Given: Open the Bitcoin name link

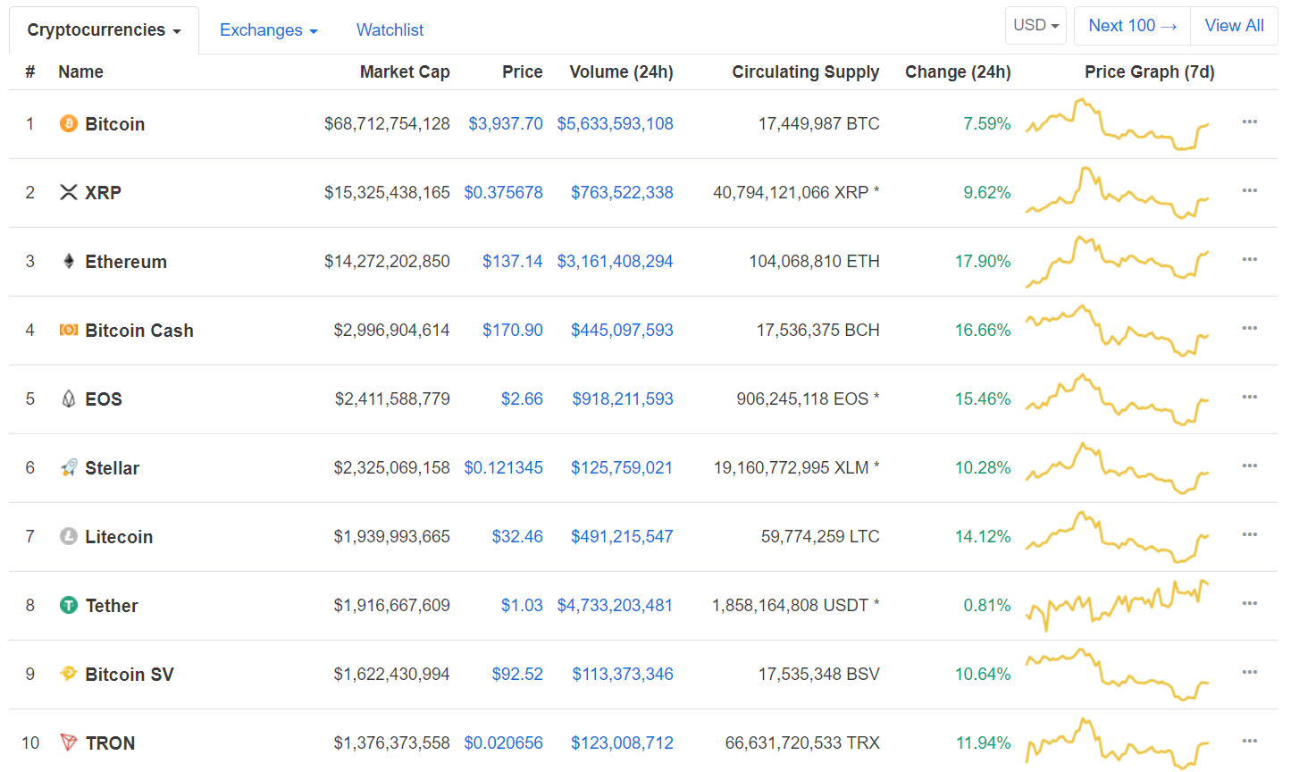Looking at the screenshot, I should click(115, 124).
